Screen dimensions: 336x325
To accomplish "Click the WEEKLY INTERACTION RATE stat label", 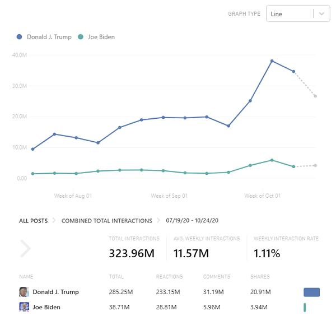I will pyautogui.click(x=286, y=239).
